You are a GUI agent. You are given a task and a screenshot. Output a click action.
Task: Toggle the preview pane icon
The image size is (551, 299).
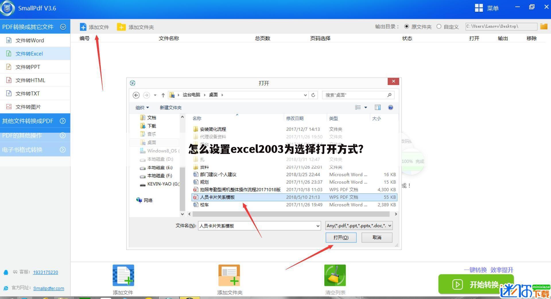pyautogui.click(x=378, y=107)
